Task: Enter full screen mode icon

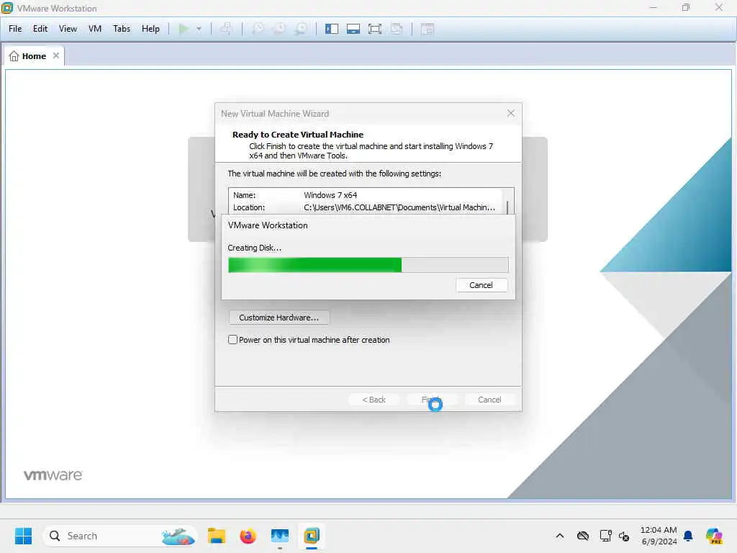Action: (x=375, y=29)
